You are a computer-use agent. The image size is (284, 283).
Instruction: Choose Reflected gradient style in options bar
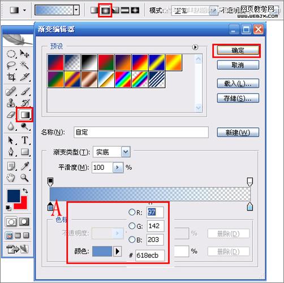(x=125, y=10)
